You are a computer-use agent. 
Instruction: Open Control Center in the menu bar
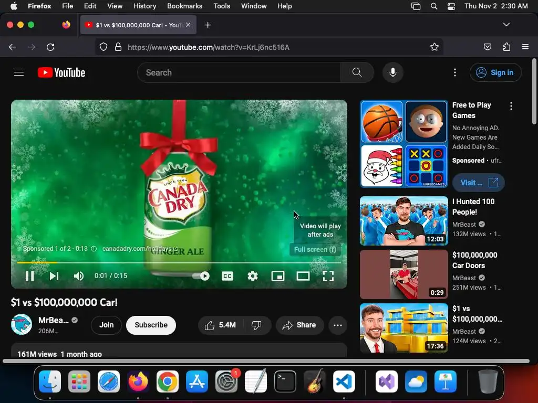451,6
